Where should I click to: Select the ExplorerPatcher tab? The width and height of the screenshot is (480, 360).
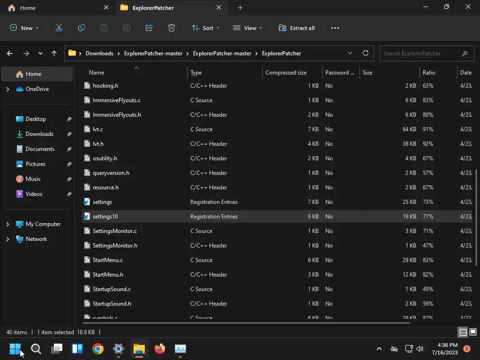pos(172,7)
